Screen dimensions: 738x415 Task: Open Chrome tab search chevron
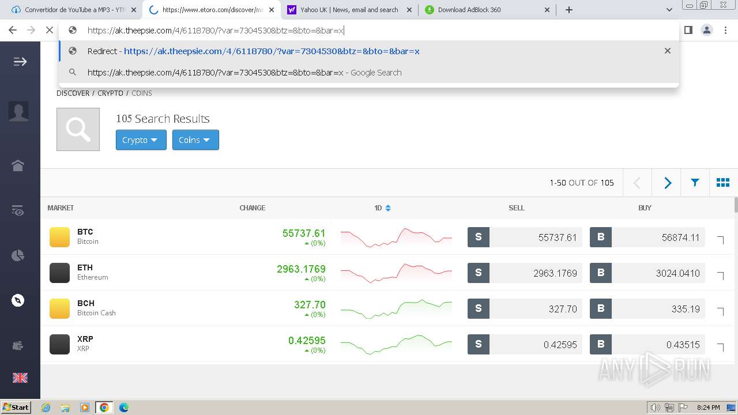pos(669,10)
